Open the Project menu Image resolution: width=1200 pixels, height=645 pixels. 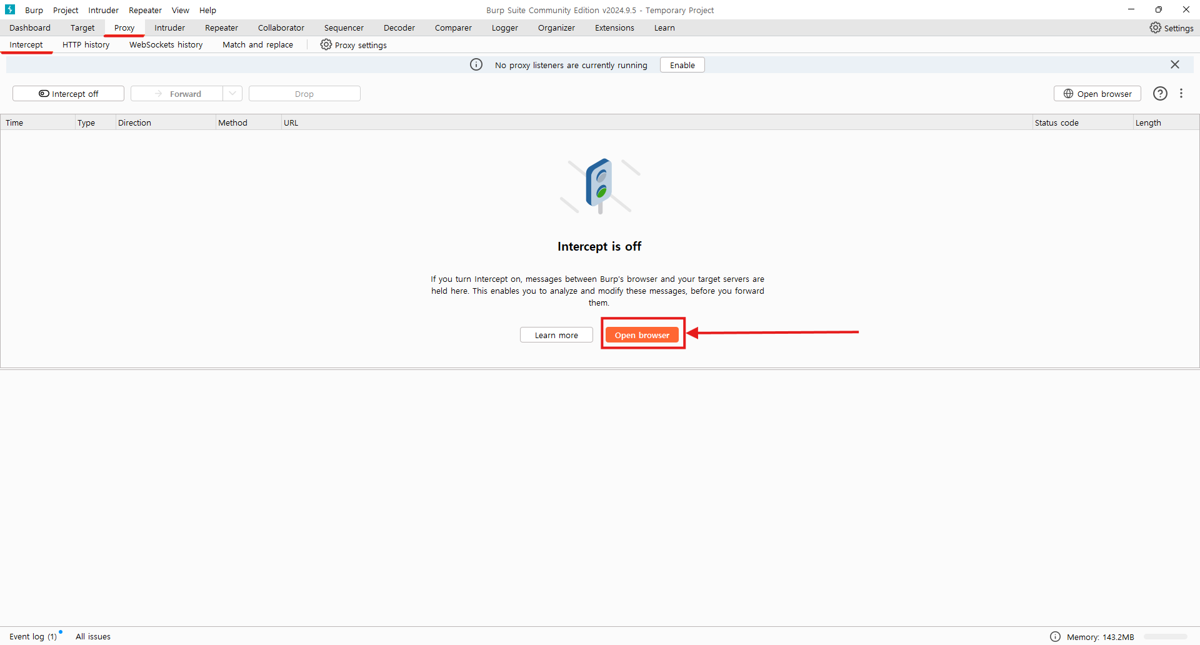coord(66,10)
